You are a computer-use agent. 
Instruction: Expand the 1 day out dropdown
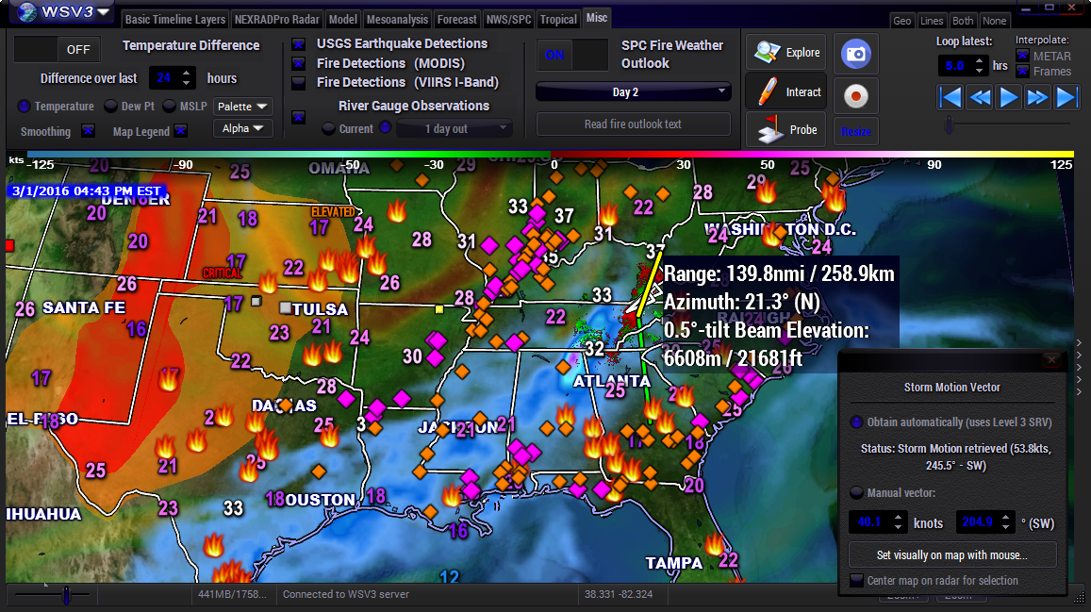tap(455, 128)
